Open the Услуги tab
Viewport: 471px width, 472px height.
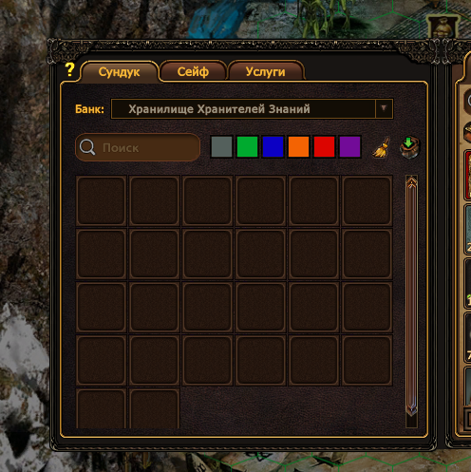(x=266, y=72)
